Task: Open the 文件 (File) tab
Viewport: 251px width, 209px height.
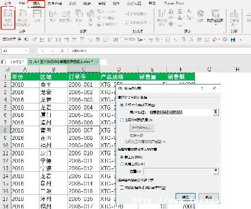Action: point(7,3)
